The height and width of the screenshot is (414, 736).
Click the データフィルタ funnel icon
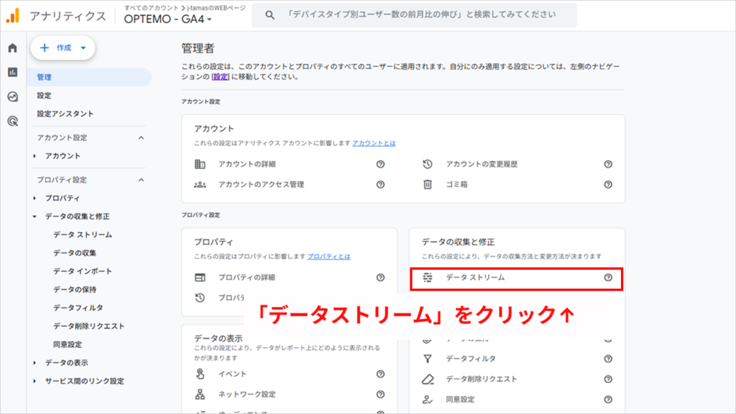(427, 358)
